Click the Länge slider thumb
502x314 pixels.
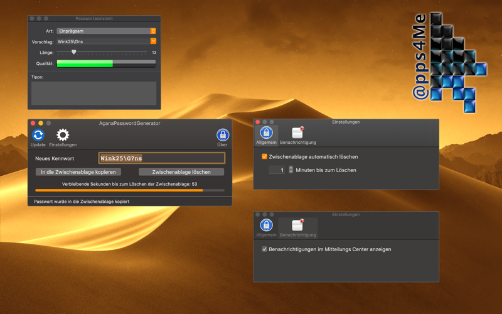pyautogui.click(x=74, y=52)
